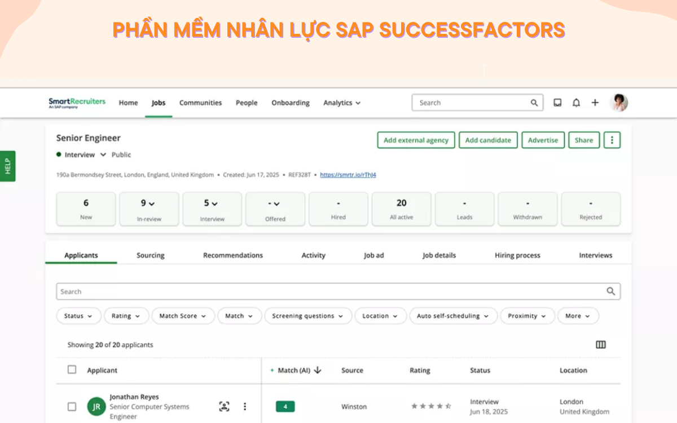
Task: Switch to the Recommendations tab
Action: (x=233, y=255)
